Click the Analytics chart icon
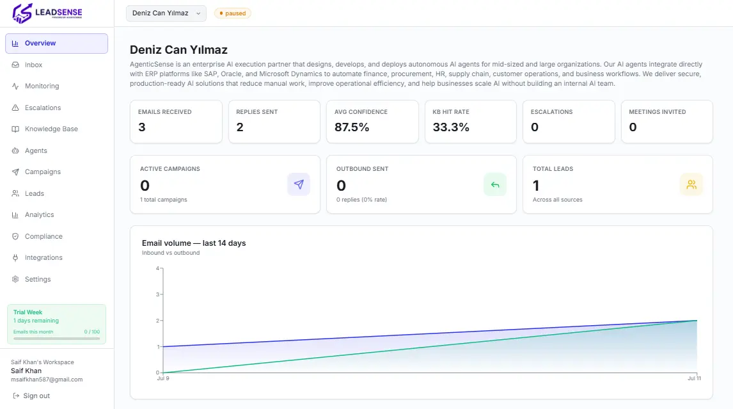The width and height of the screenshot is (733, 409). point(15,215)
